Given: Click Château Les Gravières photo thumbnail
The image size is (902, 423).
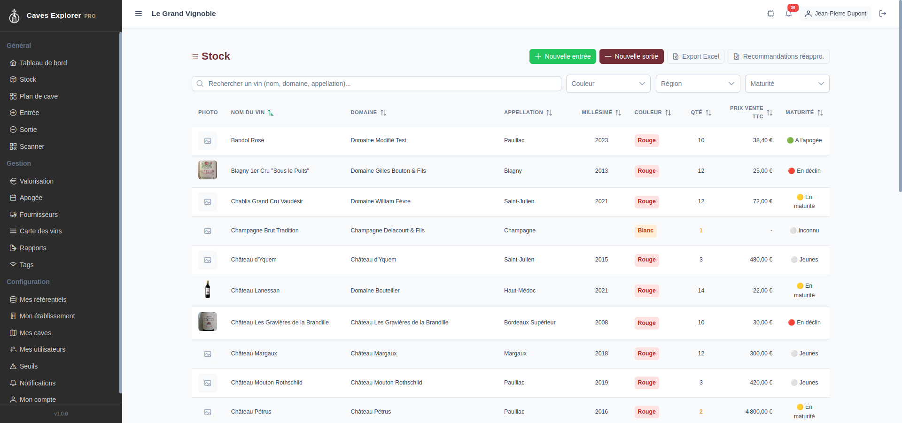Looking at the screenshot, I should point(208,322).
